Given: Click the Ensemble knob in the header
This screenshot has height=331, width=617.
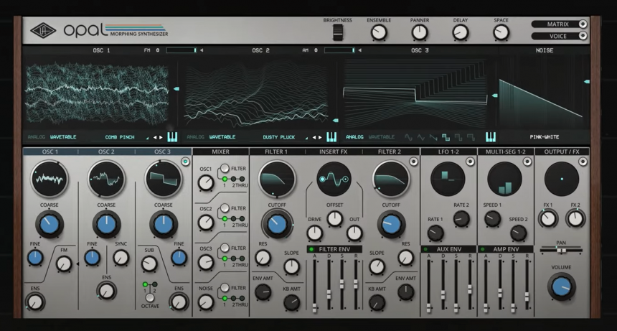Looking at the screenshot, I should pos(379,32).
